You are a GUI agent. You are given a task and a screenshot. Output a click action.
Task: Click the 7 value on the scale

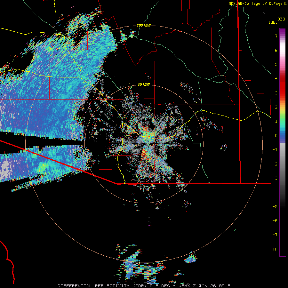[276, 36]
